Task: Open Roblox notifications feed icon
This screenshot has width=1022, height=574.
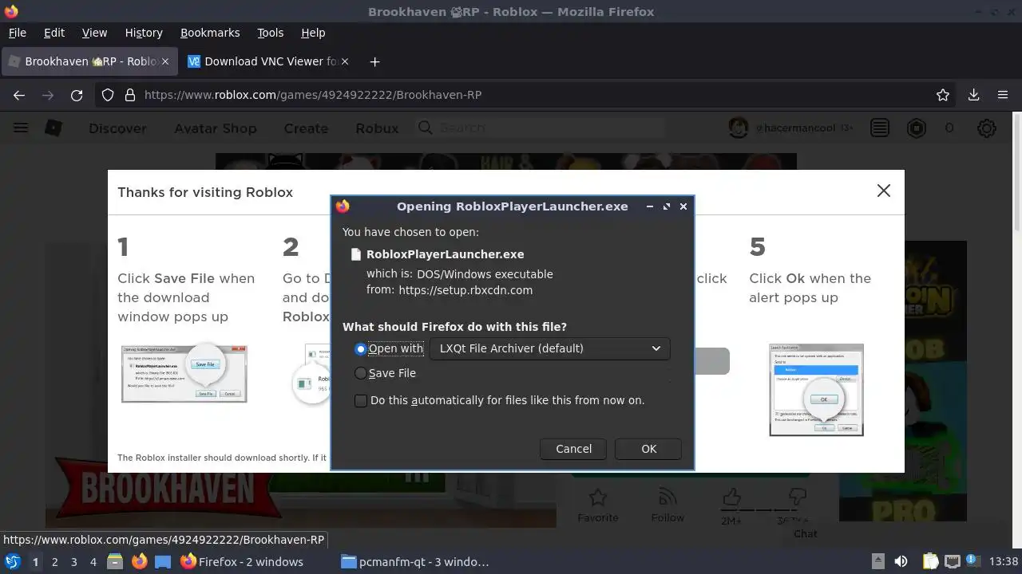Action: (880, 128)
